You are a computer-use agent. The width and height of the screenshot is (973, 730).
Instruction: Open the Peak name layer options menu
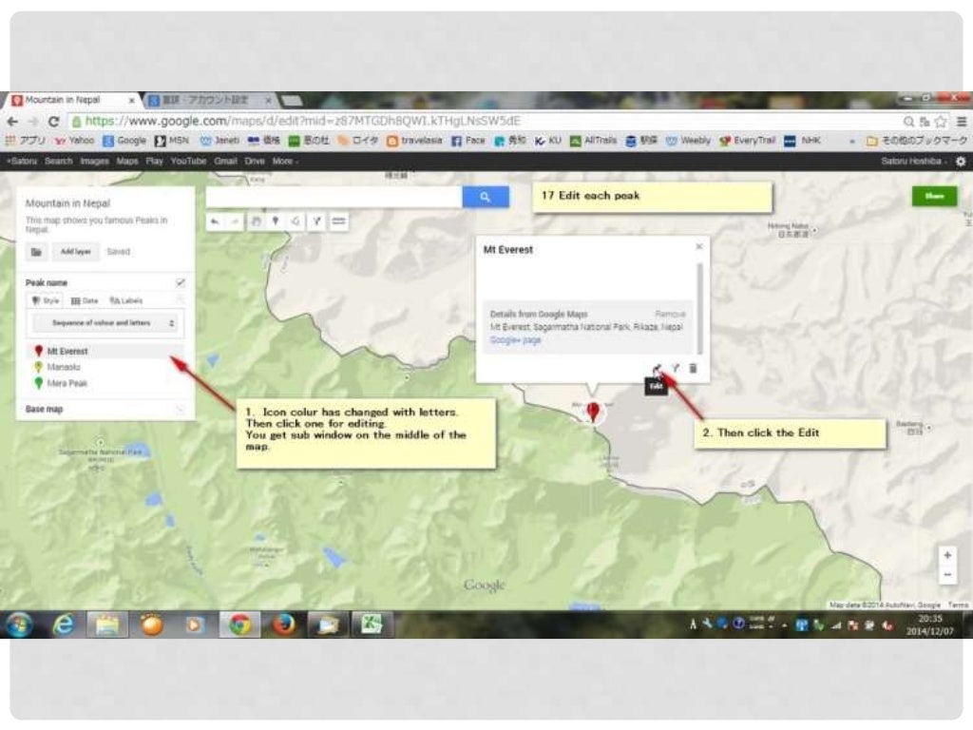click(x=180, y=300)
